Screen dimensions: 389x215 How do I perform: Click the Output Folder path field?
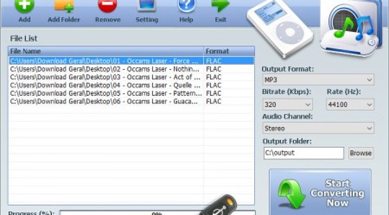[x=304, y=153]
